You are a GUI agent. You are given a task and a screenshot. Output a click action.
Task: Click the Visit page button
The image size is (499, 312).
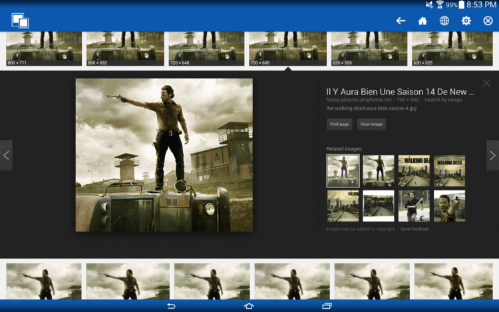(339, 124)
